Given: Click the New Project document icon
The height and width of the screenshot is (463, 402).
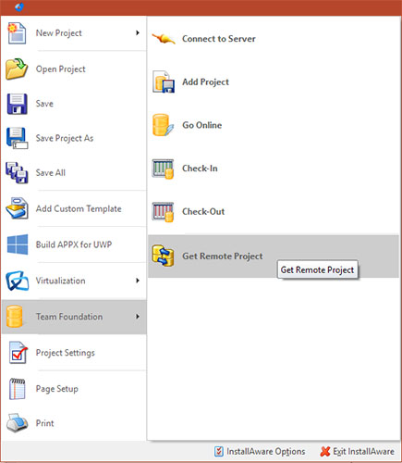Looking at the screenshot, I should (x=17, y=33).
